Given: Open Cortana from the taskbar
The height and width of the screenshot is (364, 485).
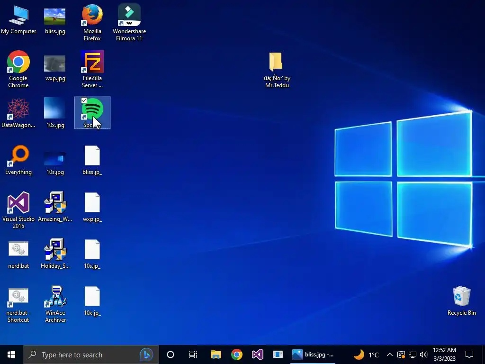Looking at the screenshot, I should (171, 355).
